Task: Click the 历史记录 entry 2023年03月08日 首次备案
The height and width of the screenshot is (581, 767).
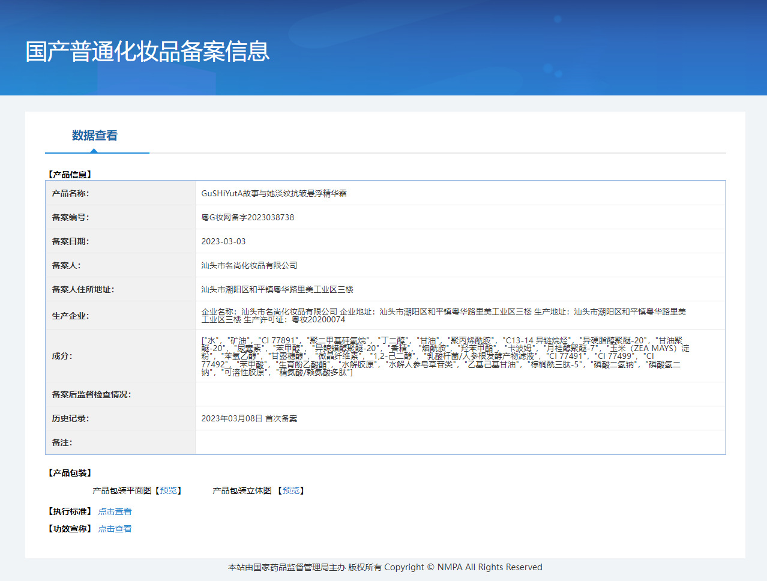Action: 249,418
